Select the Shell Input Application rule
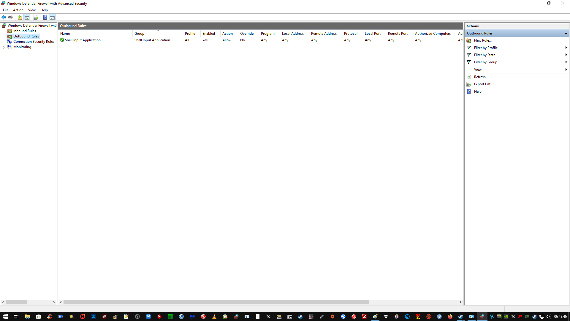The height and width of the screenshot is (321, 570). tap(83, 40)
